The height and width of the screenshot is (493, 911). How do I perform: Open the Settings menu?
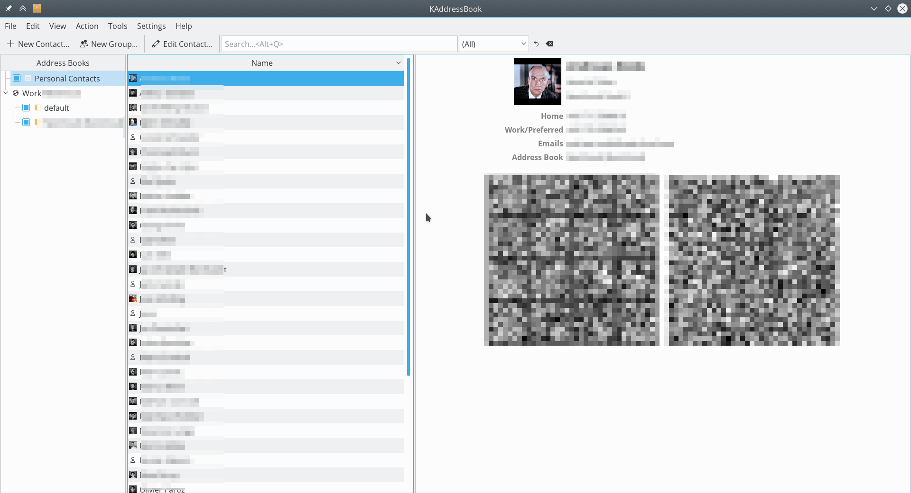pyautogui.click(x=151, y=26)
